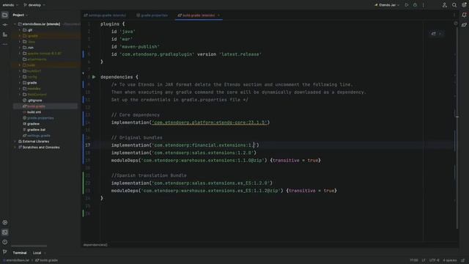Expand the External Libraries node

click(x=15, y=142)
